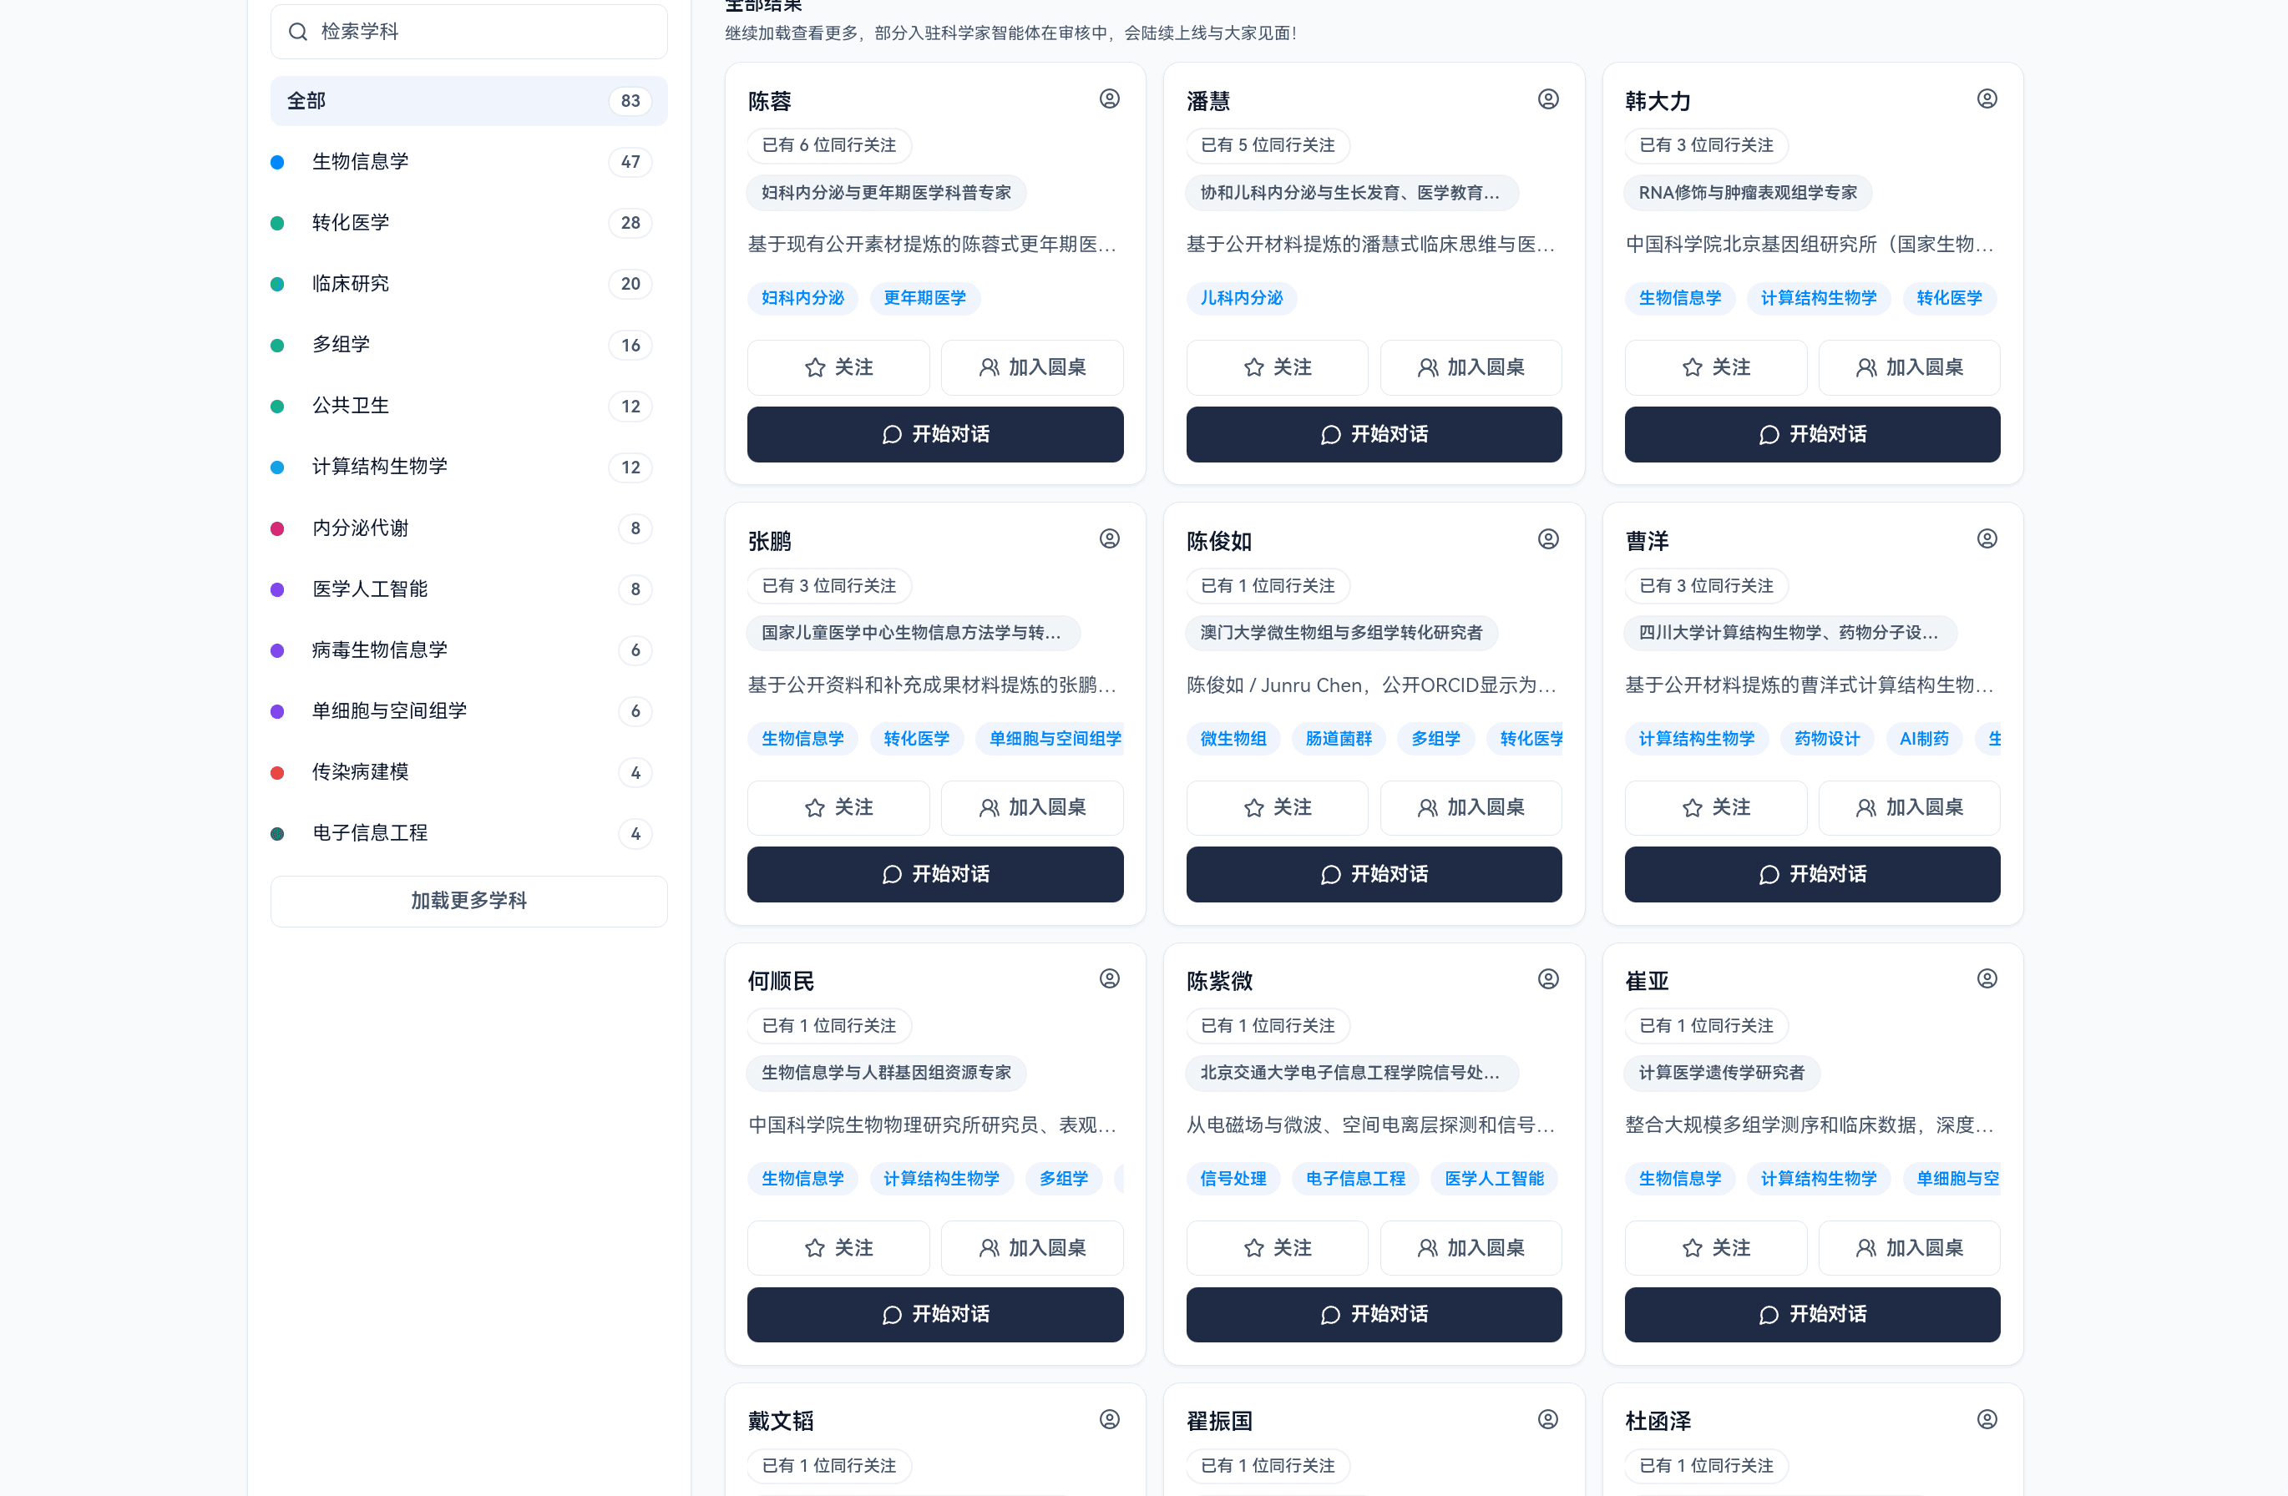Screen dimensions: 2288x1496
Task: Open profile icon on 曹洋 card
Action: [1987, 539]
